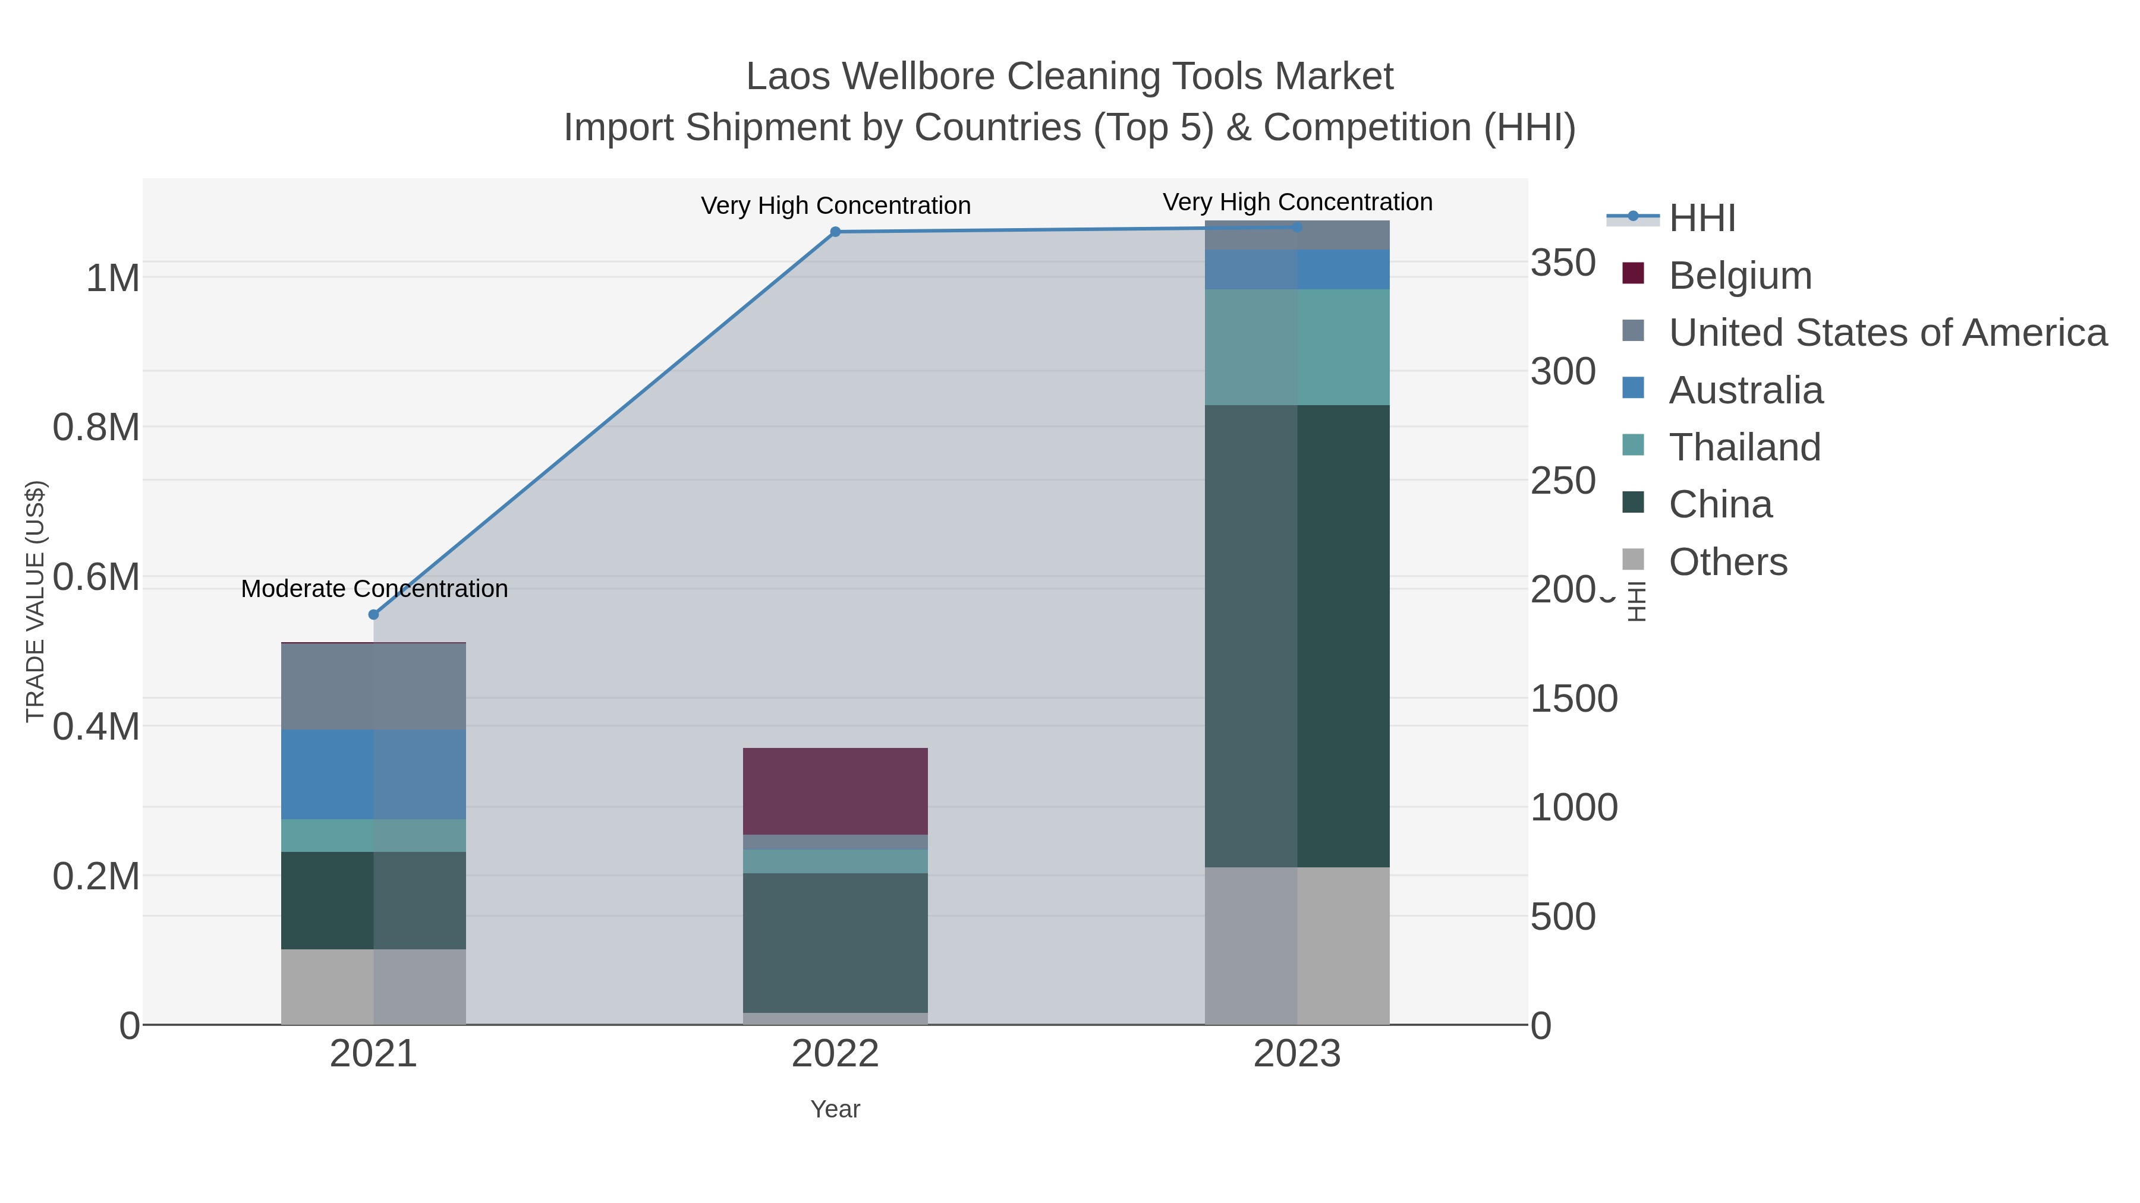
Task: Toggle Others series in the legend
Action: (1705, 561)
